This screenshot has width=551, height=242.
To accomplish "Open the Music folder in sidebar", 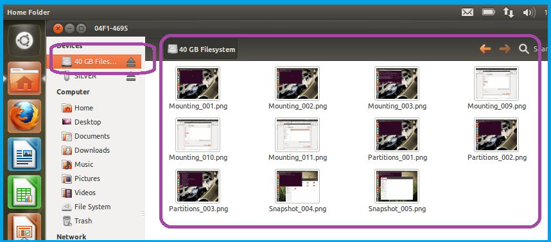I will pyautogui.click(x=83, y=164).
